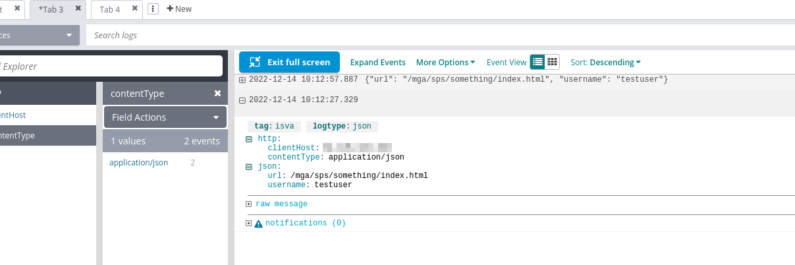Close the contentType field panel
This screenshot has height=265, width=795.
coord(217,94)
